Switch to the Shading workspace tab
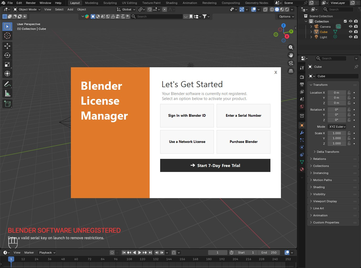Viewport: 361px width, 268px height. point(172,3)
